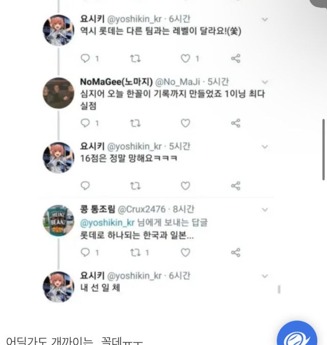Expand menu arrow on 콩 통조림's tweet

265,210
